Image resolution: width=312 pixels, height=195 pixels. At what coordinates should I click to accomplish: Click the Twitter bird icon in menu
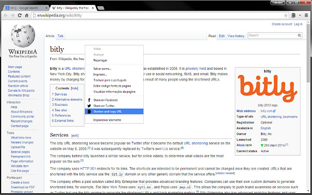(x=89, y=106)
